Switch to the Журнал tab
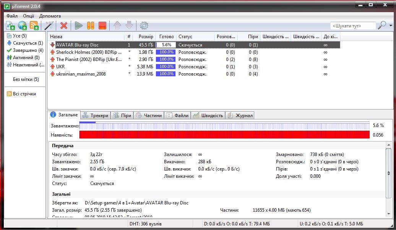Viewport: 396px width, 230px height. 240,115
